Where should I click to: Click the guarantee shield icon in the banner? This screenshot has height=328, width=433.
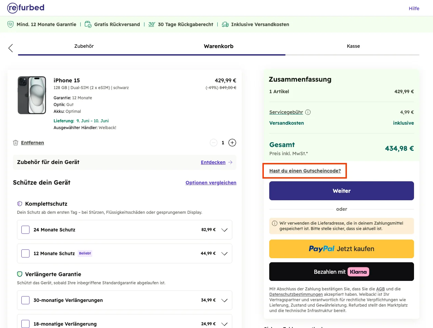tap(11, 24)
